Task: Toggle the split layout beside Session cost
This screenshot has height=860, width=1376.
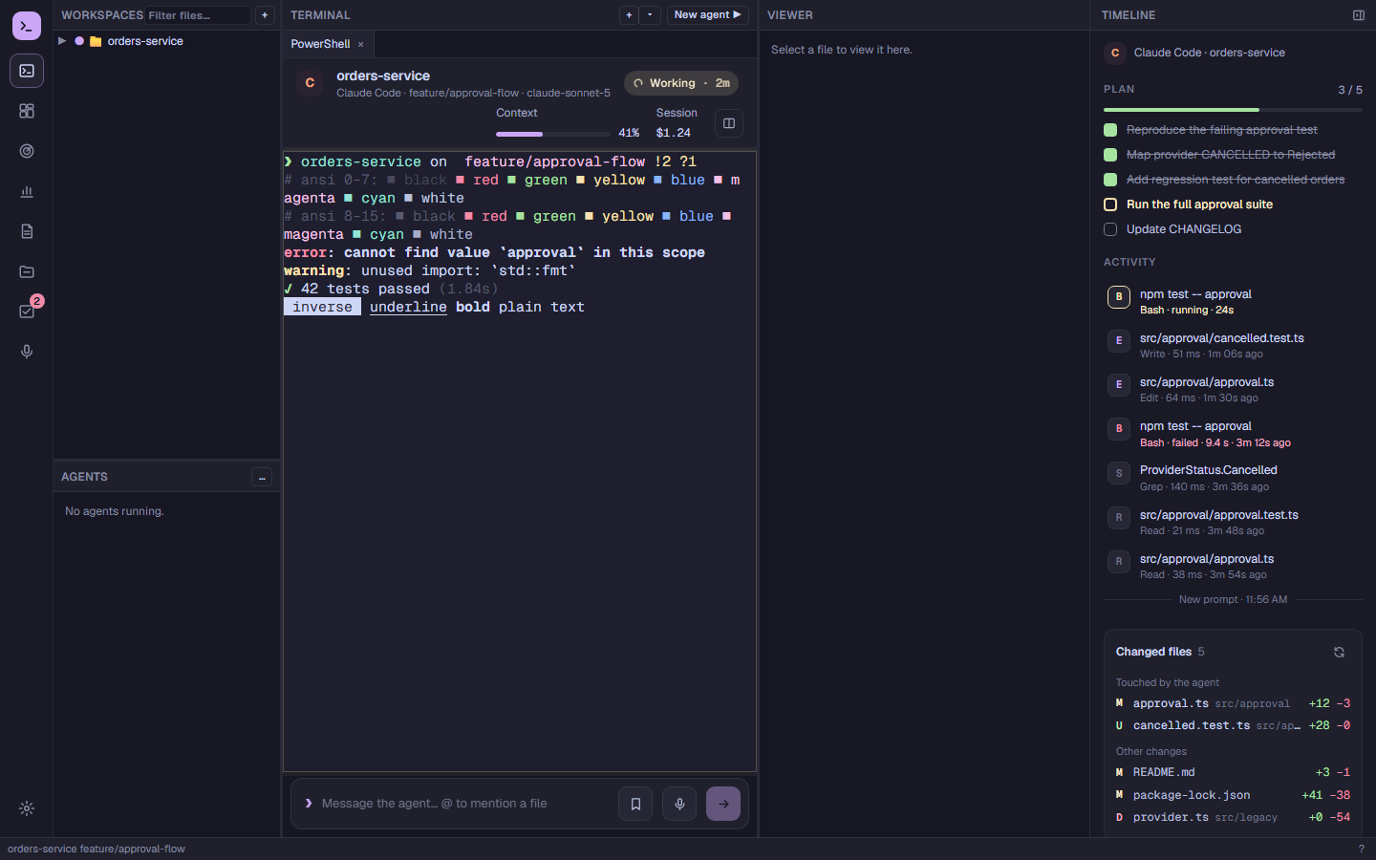Action: coord(729,123)
